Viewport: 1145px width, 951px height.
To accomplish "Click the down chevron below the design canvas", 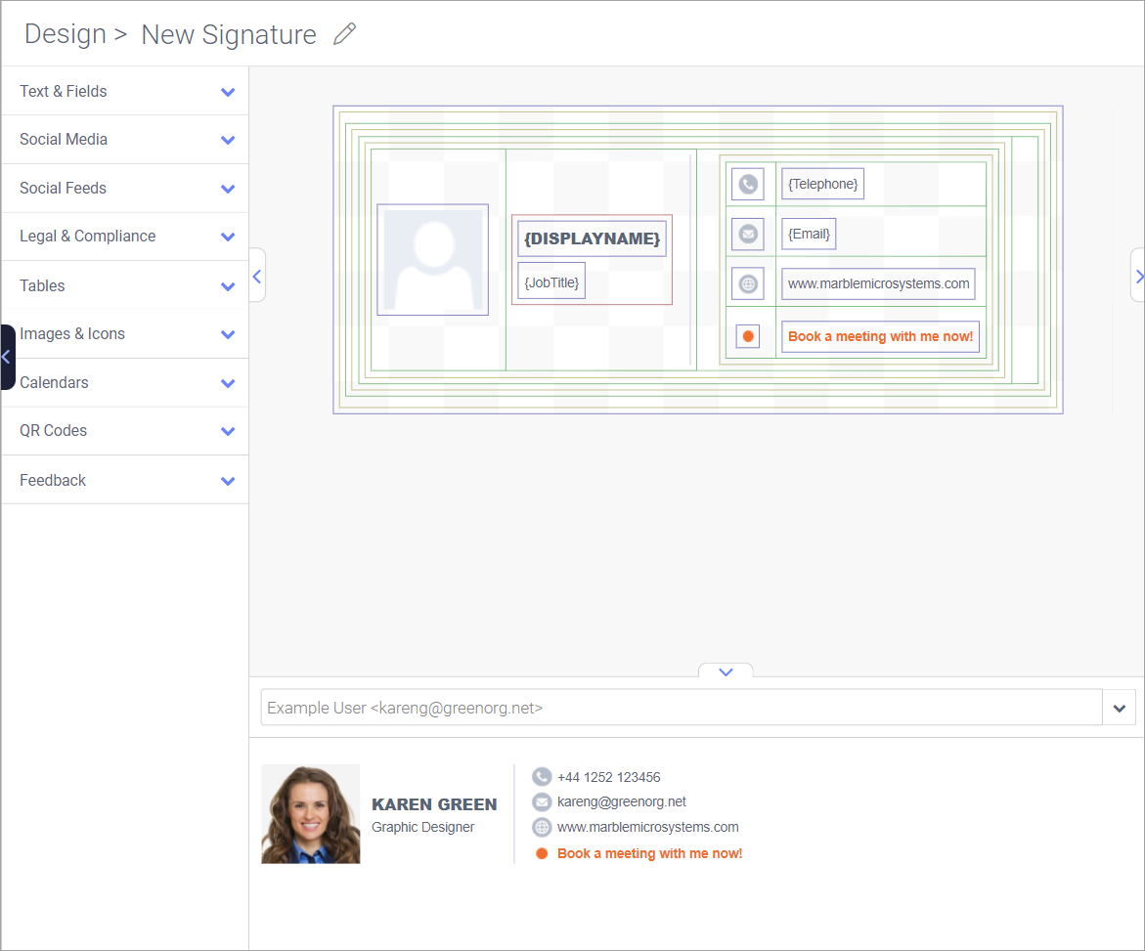I will click(725, 671).
